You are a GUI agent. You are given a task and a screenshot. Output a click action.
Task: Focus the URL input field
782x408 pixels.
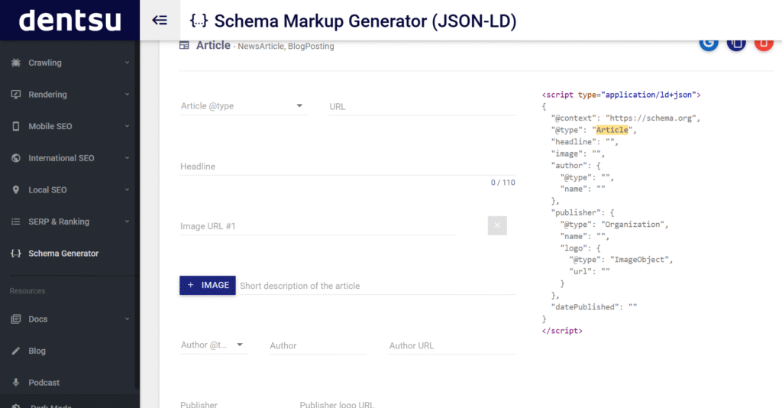coord(422,107)
